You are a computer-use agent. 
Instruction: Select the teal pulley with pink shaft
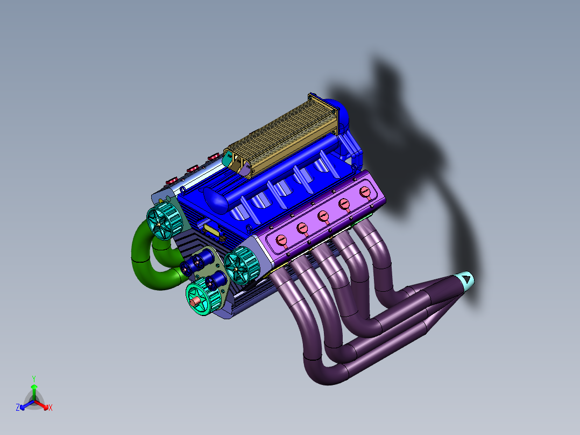(203, 297)
